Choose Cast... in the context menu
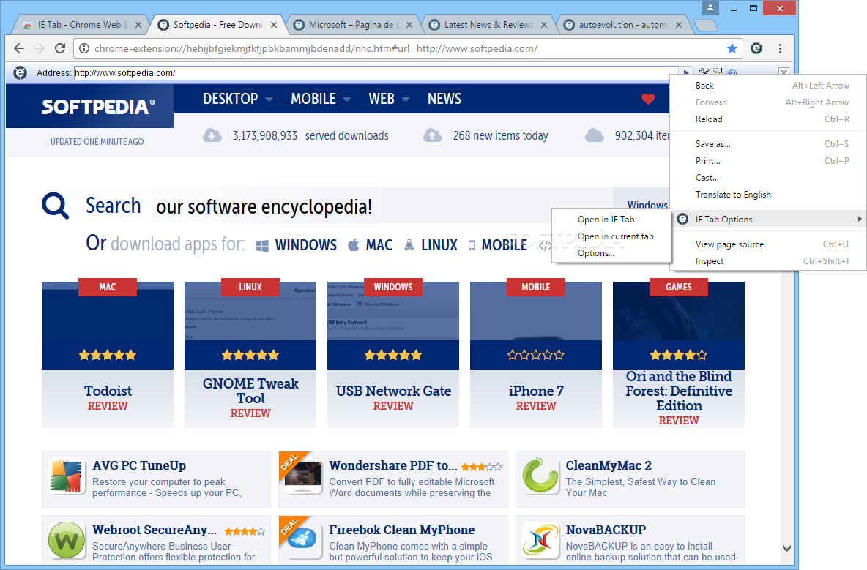 768,177
